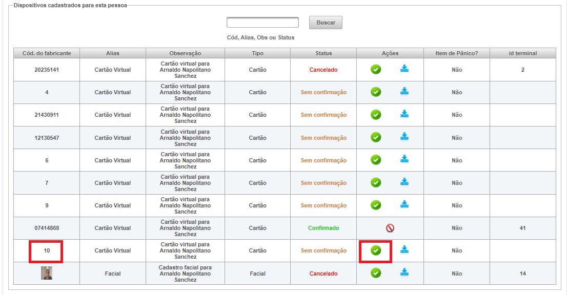This screenshot has width=567, height=295.
Task: Select manufacturer code 20235141 cell
Action: click(x=47, y=70)
